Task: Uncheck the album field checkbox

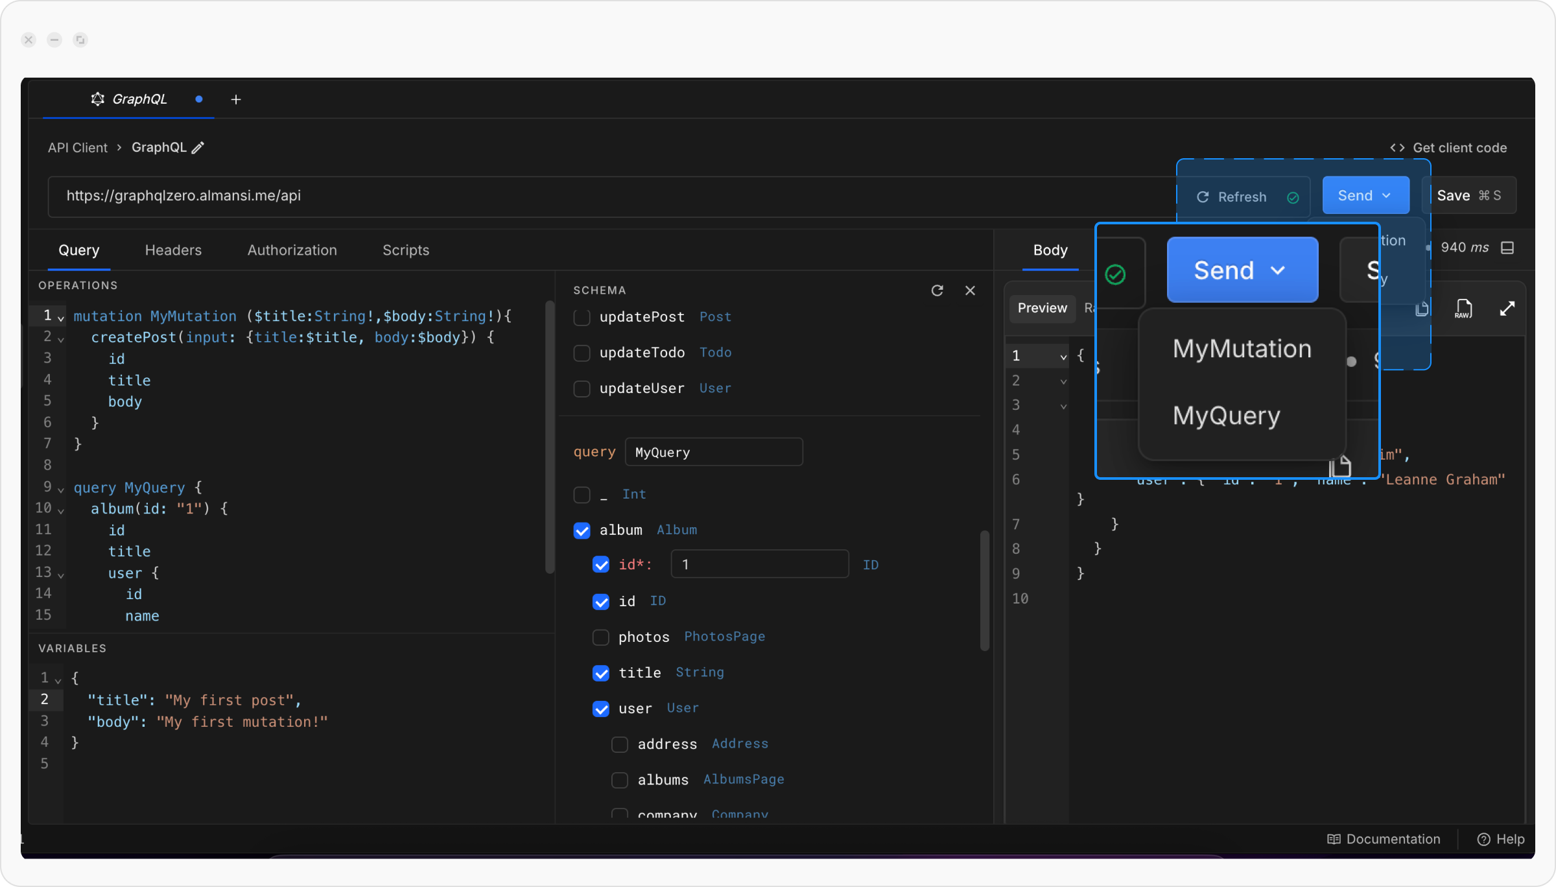Action: [582, 530]
